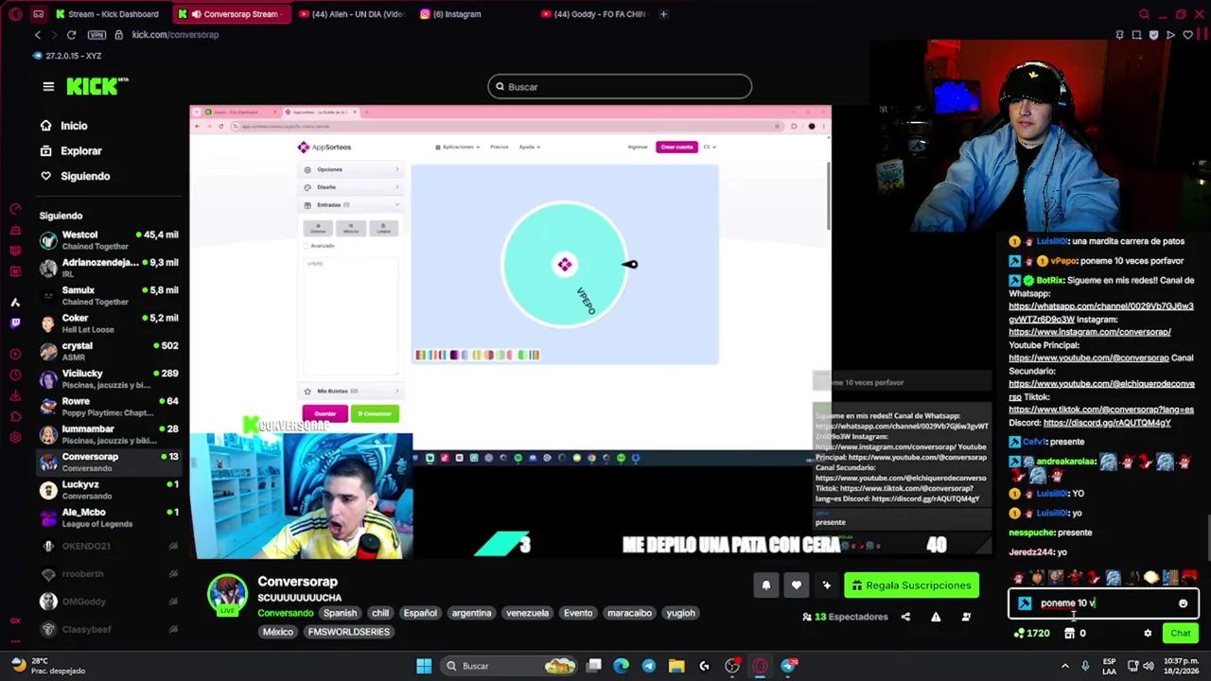Click the Regala Suscripciones button
This screenshot has height=681, width=1211.
(x=911, y=585)
